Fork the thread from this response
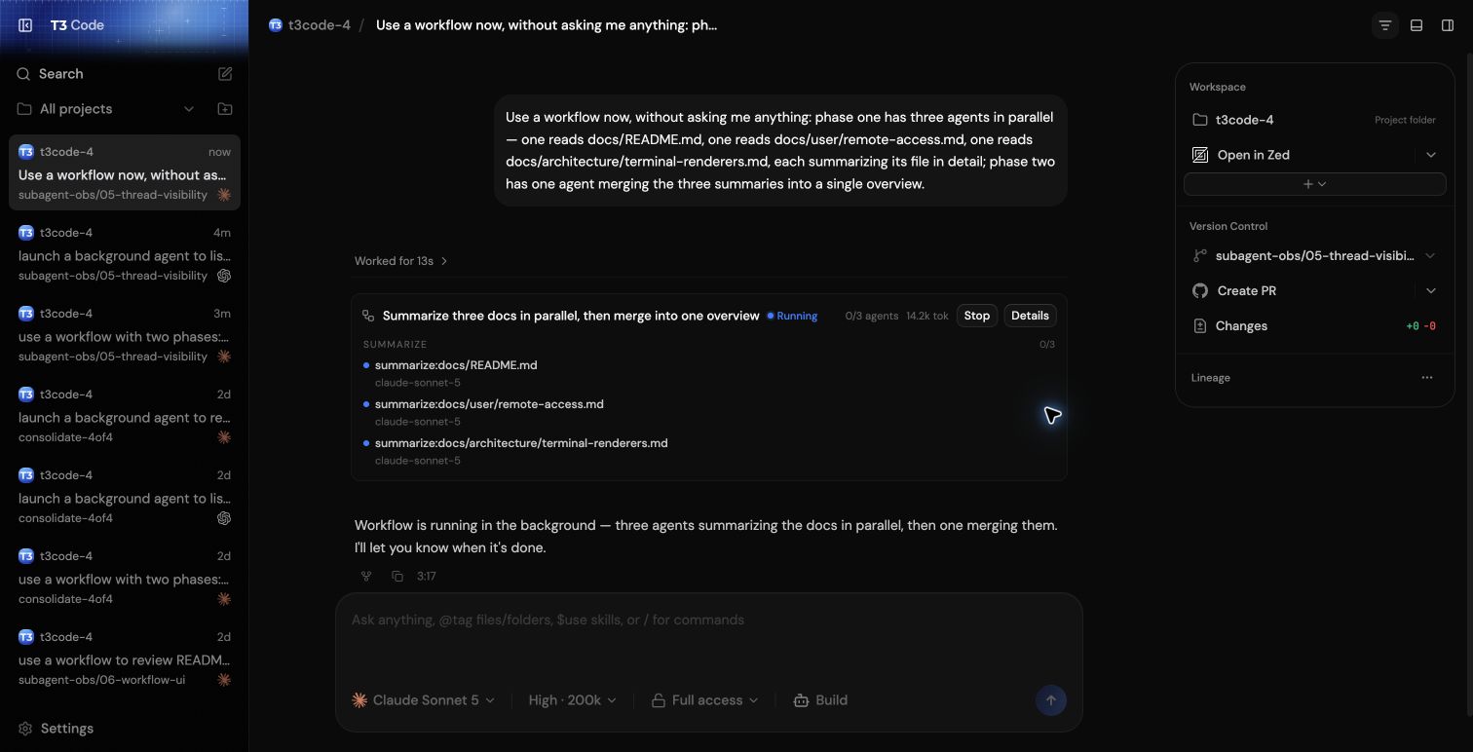 [x=366, y=576]
